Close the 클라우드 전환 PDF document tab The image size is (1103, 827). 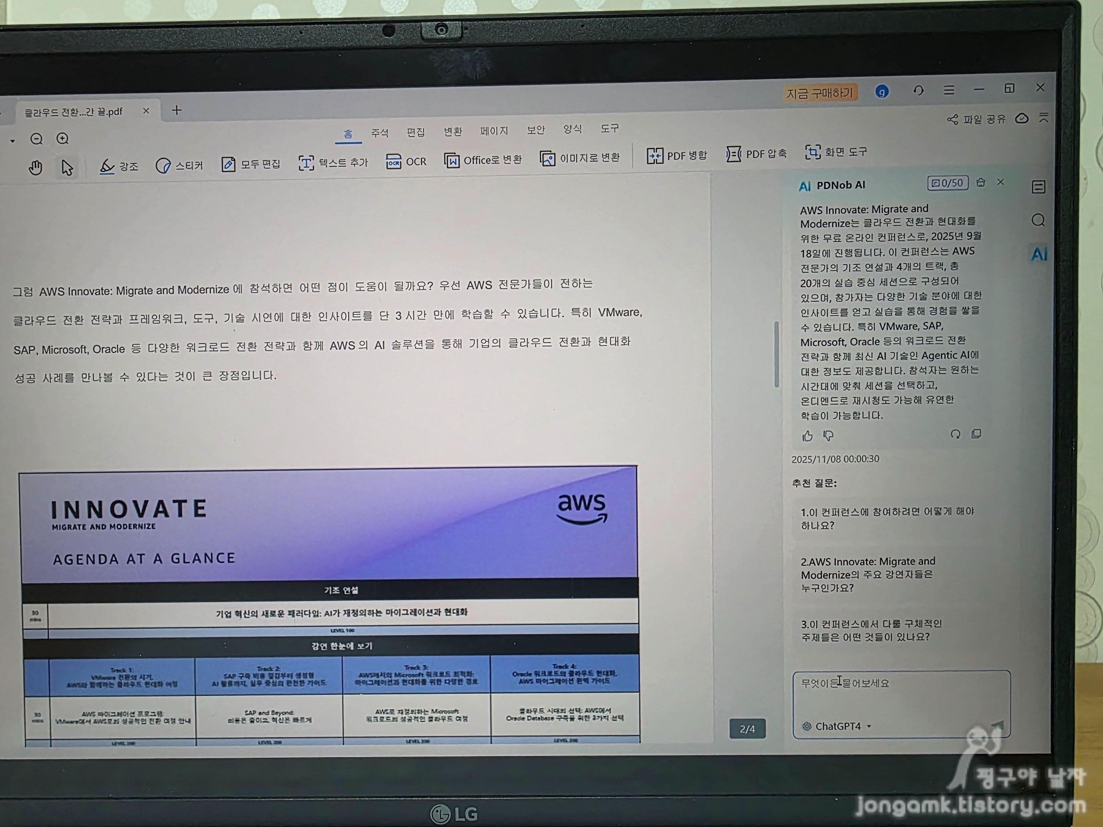tap(146, 111)
